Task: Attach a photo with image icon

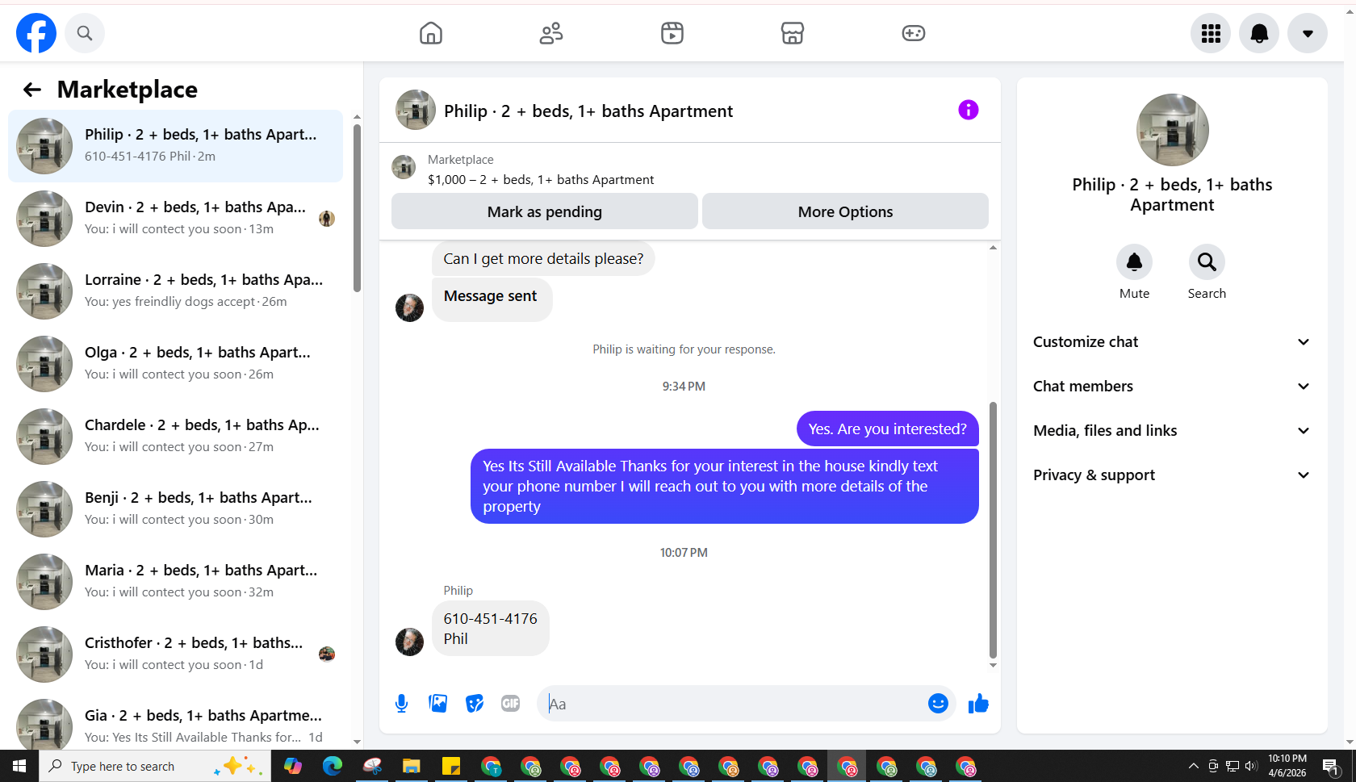Action: 438,704
